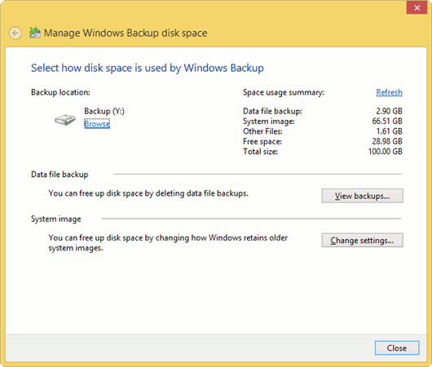Select the 'Backup (Y:)' drive name text
The image size is (432, 367).
point(104,111)
